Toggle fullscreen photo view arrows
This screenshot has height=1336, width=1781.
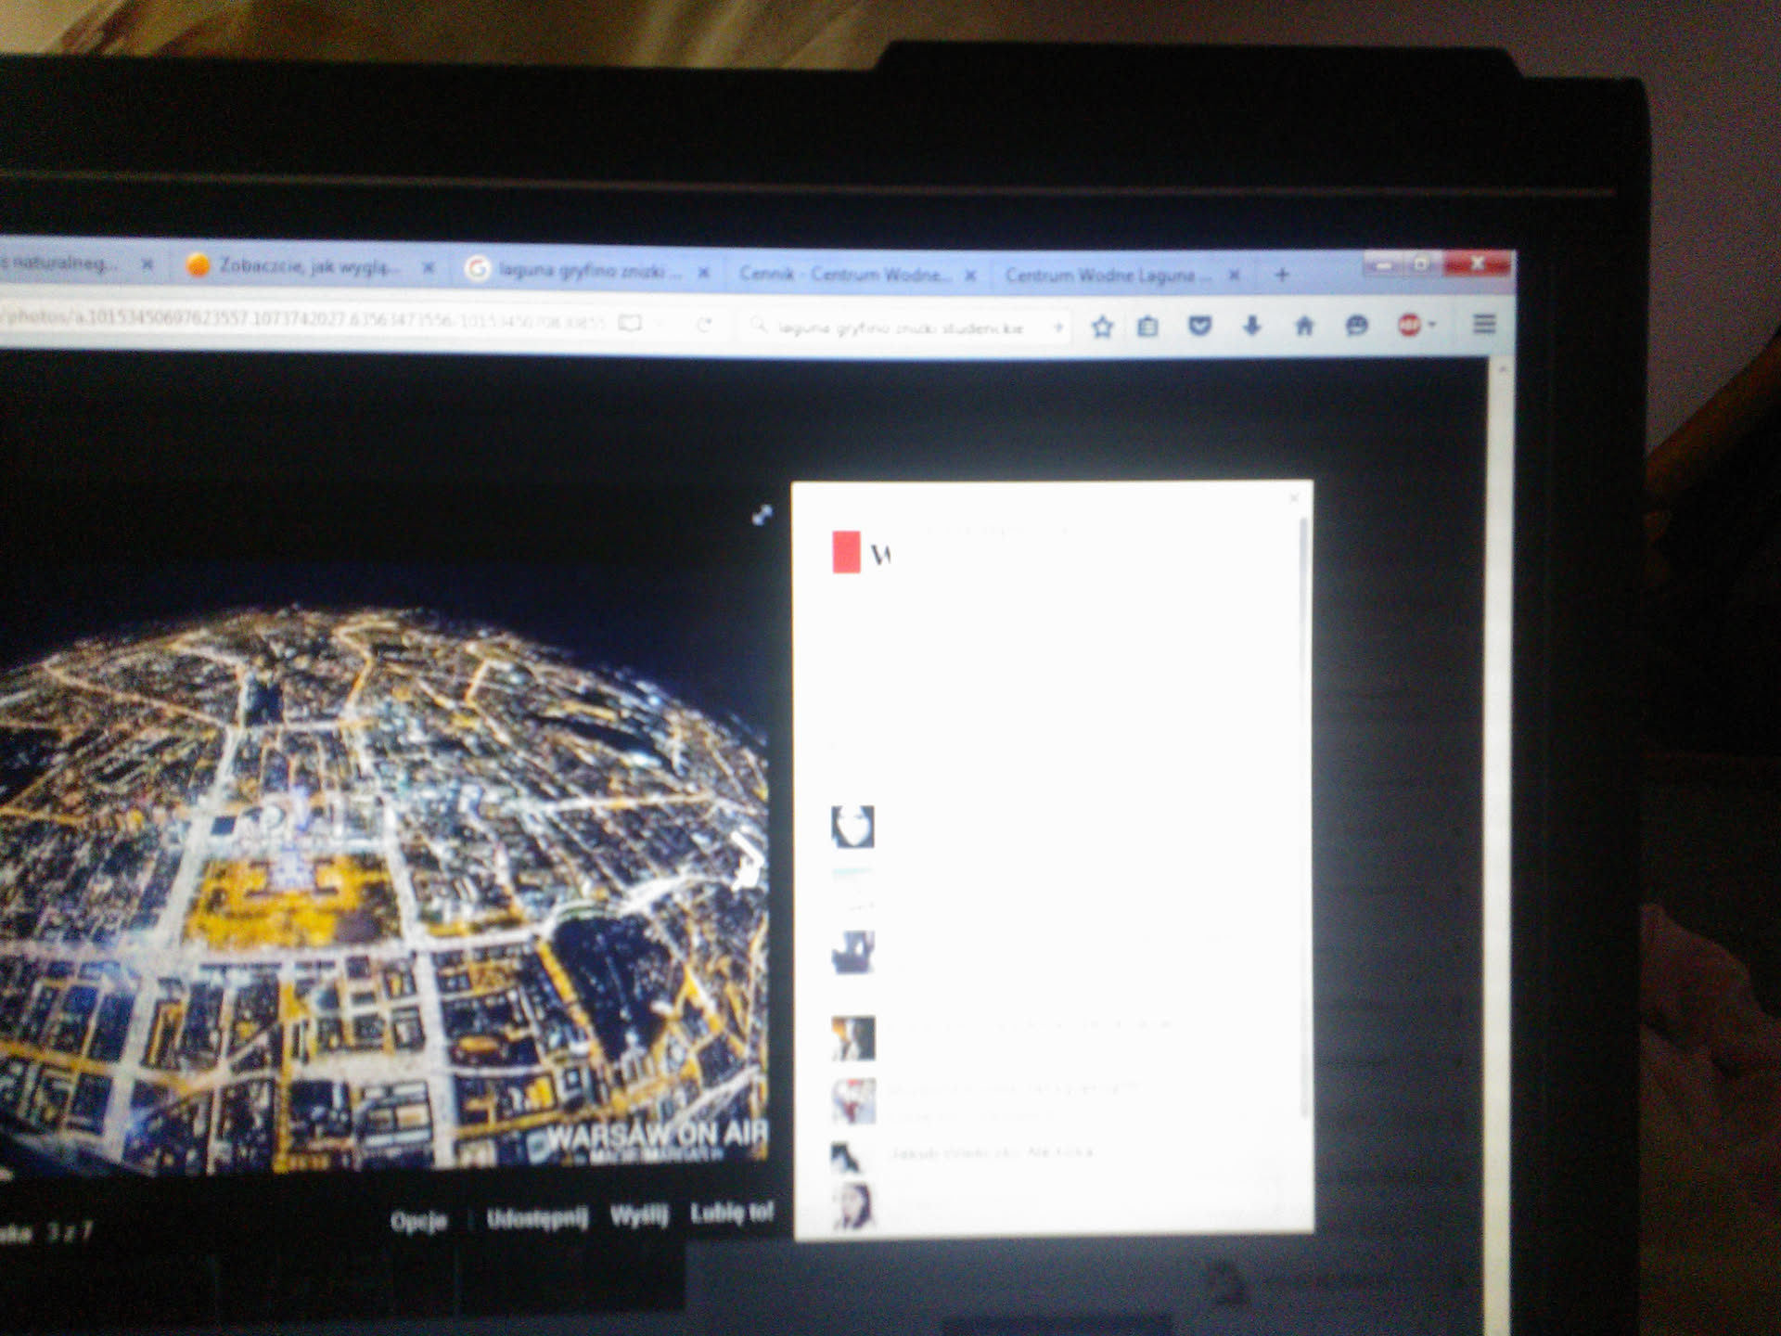(762, 515)
